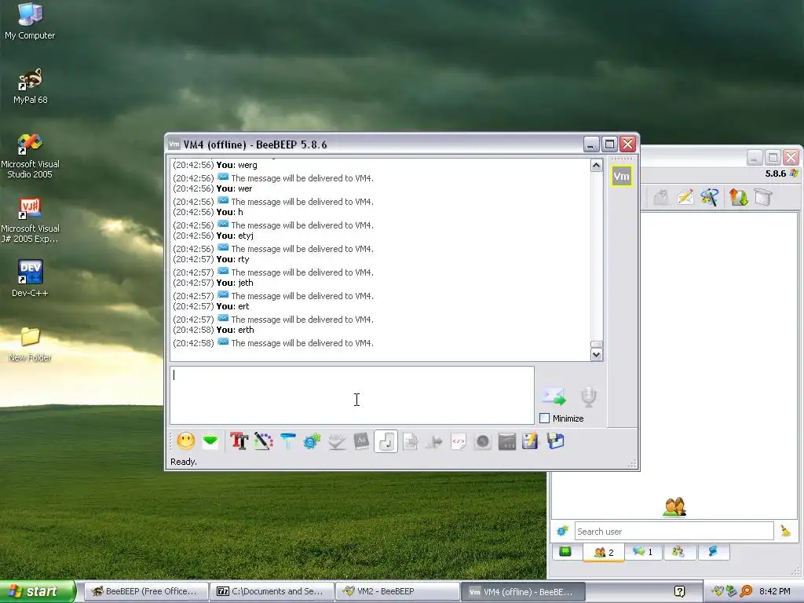Select the VM4 user avatar in chat sidebar
The width and height of the screenshot is (804, 603).
click(621, 177)
